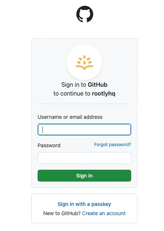Focus the Username or email address field

pyautogui.click(x=84, y=130)
